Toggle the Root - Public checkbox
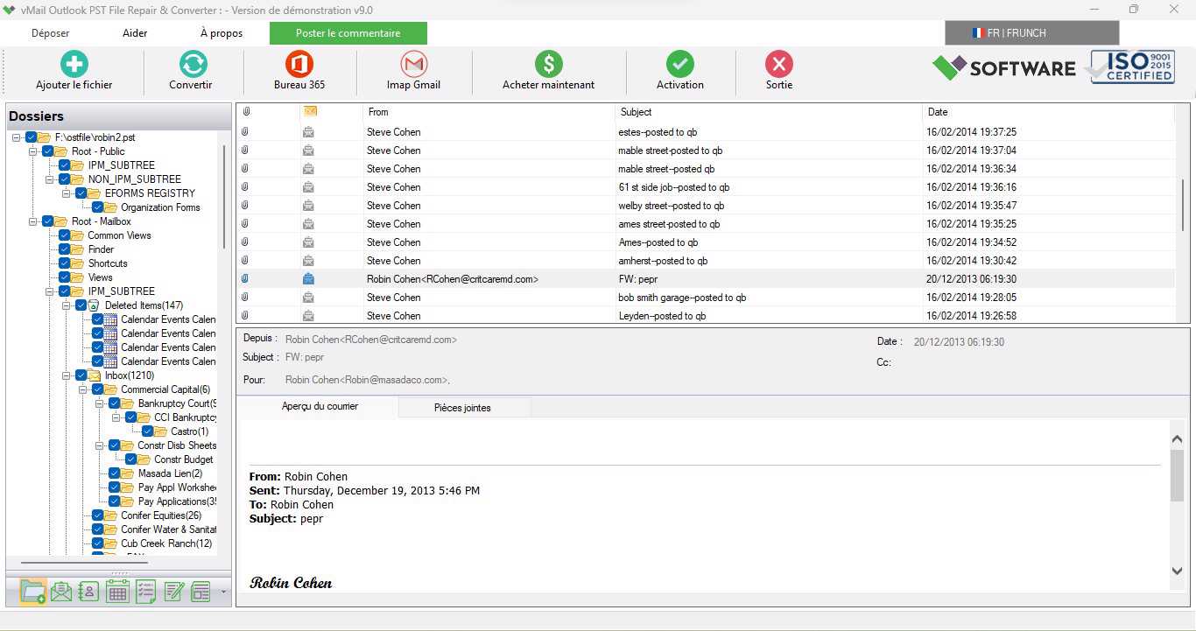 pyautogui.click(x=48, y=151)
